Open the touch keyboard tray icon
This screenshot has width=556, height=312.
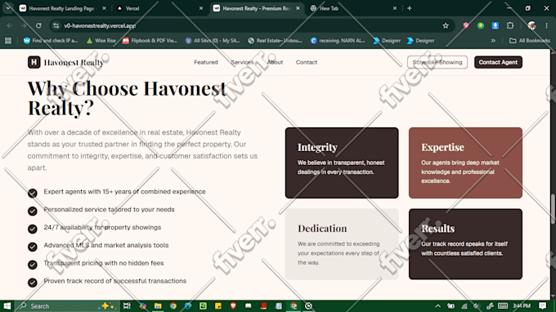[x=503, y=305]
